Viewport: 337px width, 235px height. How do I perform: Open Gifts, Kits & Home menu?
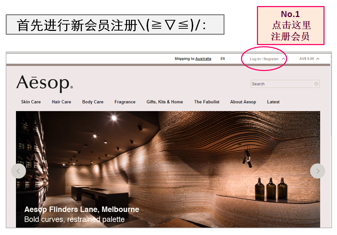tap(165, 102)
